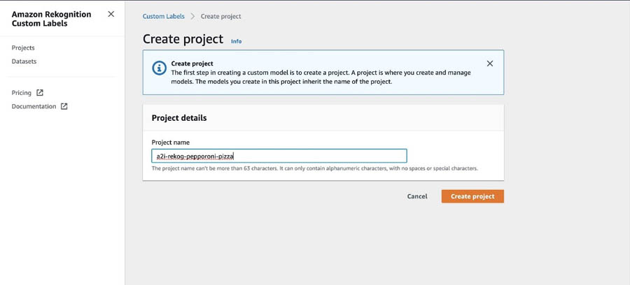Focus the Project name text field

(279, 156)
